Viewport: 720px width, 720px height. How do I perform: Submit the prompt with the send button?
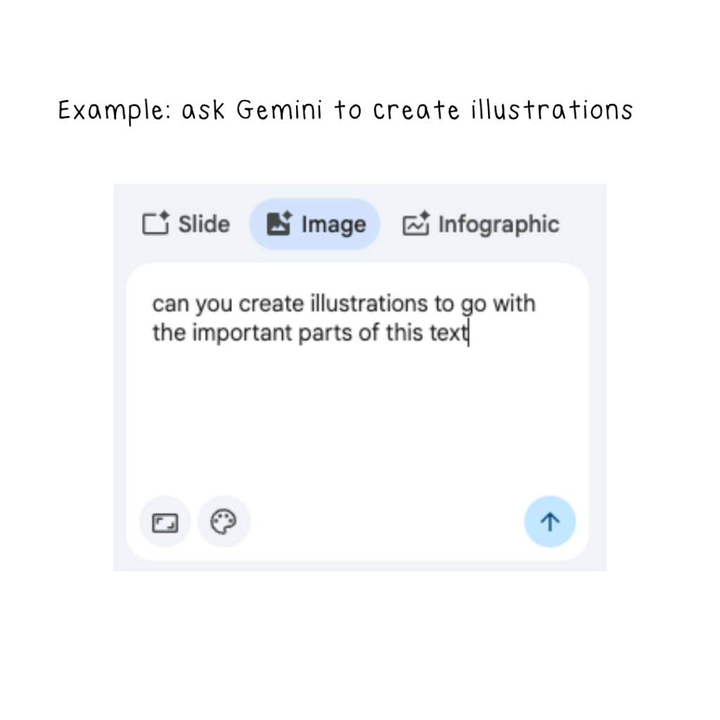[550, 522]
